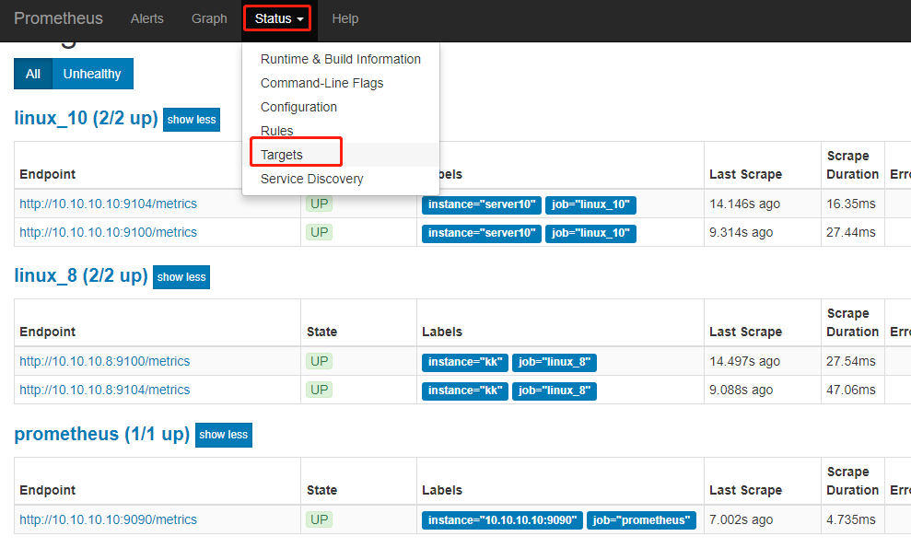The height and width of the screenshot is (548, 911).
Task: Click instance="kk" label in 10.10.10.8:9104 row
Action: 465,391
